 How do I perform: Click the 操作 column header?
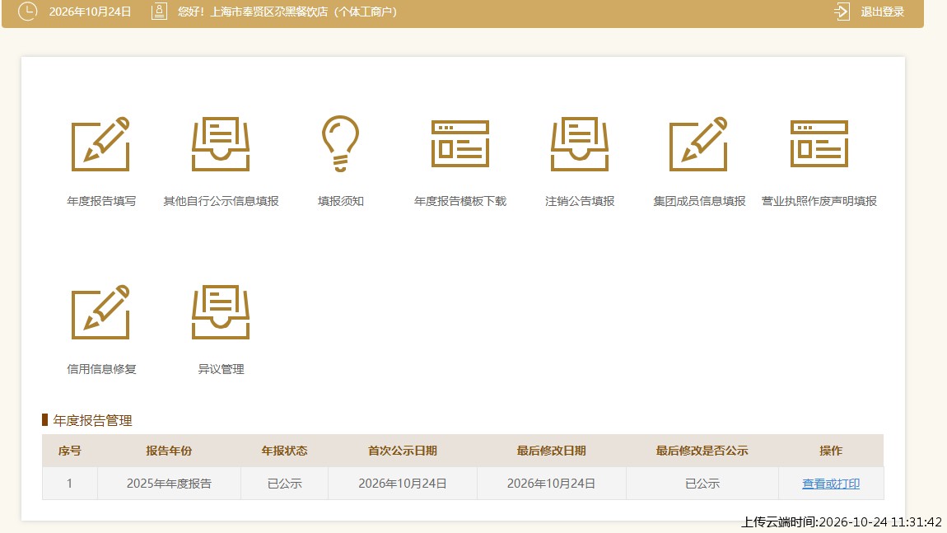tap(831, 451)
